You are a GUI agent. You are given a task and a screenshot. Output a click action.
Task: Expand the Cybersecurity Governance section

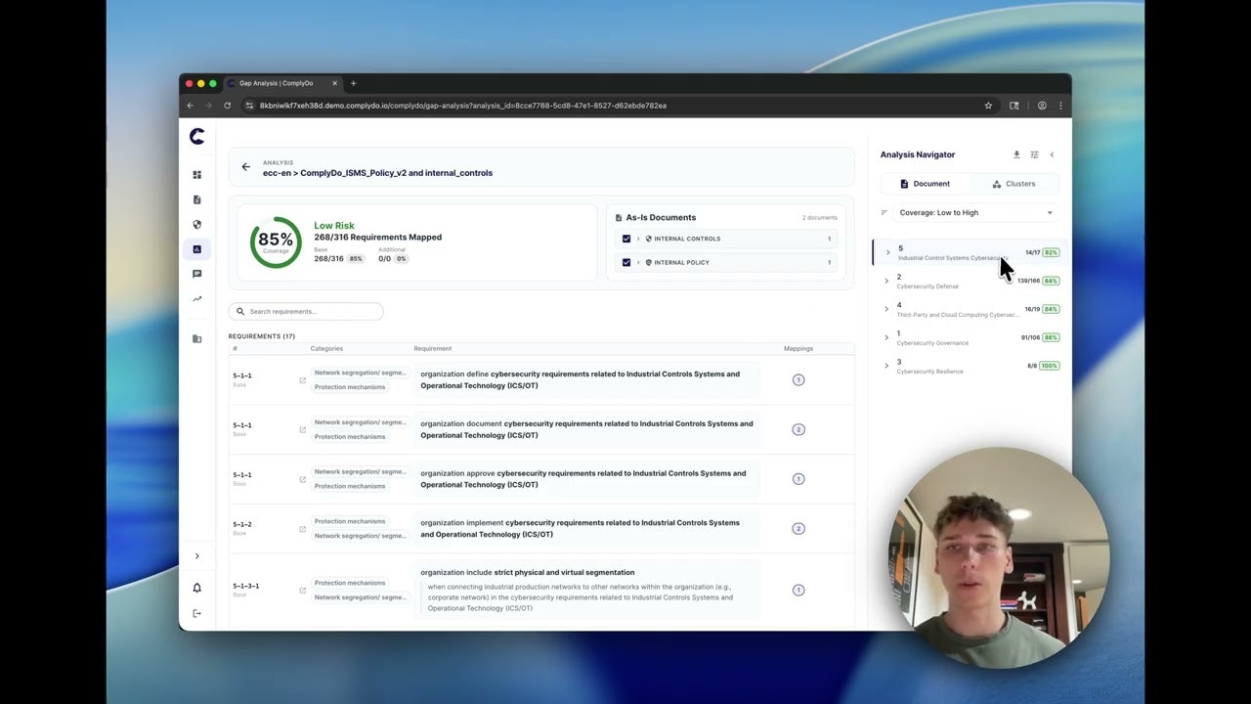886,338
